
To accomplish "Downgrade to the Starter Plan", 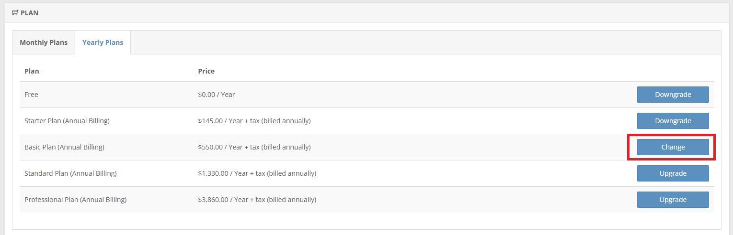I will click(x=673, y=121).
